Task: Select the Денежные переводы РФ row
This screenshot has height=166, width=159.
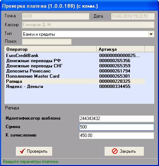Action: coord(75,61)
